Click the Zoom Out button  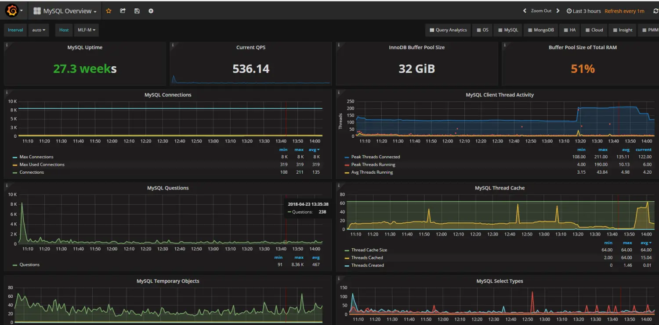click(541, 11)
